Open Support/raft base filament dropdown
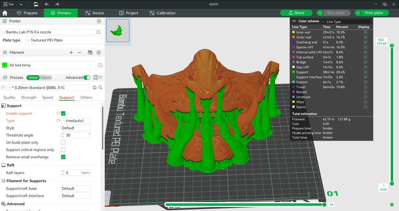The image size is (399, 211). [76, 188]
